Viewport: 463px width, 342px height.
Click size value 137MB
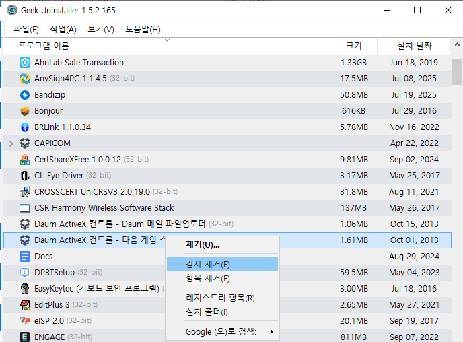click(x=354, y=208)
